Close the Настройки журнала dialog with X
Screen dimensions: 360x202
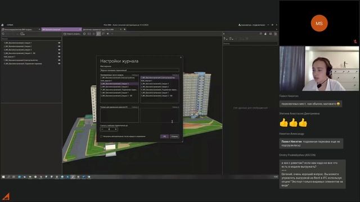pyautogui.click(x=181, y=57)
